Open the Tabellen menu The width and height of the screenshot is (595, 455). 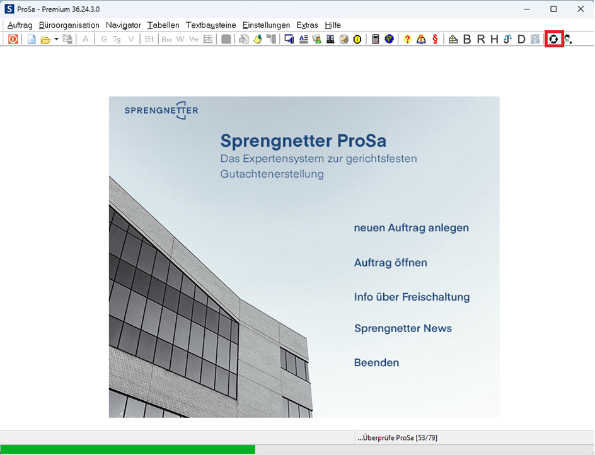coord(163,25)
